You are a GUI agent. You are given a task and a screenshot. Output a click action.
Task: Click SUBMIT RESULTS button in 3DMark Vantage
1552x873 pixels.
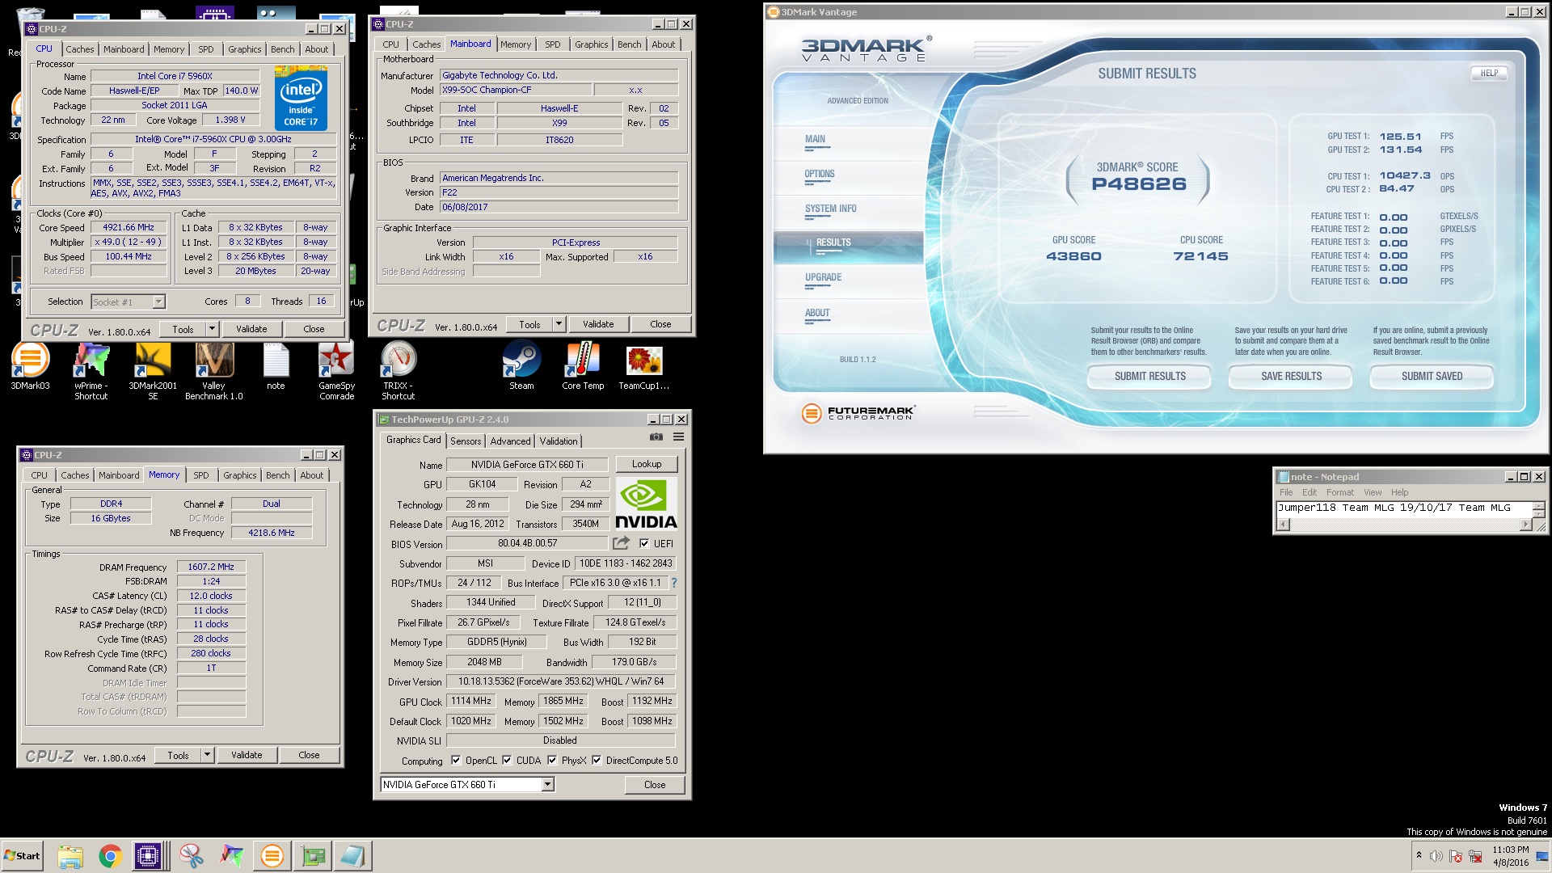click(x=1149, y=376)
